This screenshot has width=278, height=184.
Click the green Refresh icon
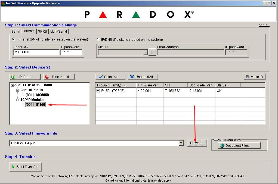click(x=13, y=77)
